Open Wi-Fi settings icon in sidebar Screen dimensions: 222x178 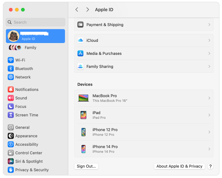tap(11, 60)
